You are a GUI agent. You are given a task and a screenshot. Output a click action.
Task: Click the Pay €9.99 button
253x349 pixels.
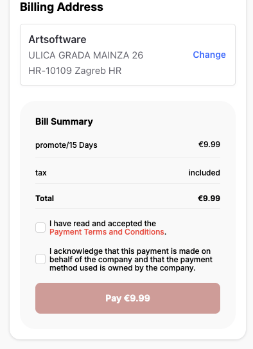click(x=128, y=298)
